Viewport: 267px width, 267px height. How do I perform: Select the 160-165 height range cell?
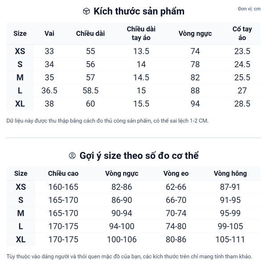(63, 187)
